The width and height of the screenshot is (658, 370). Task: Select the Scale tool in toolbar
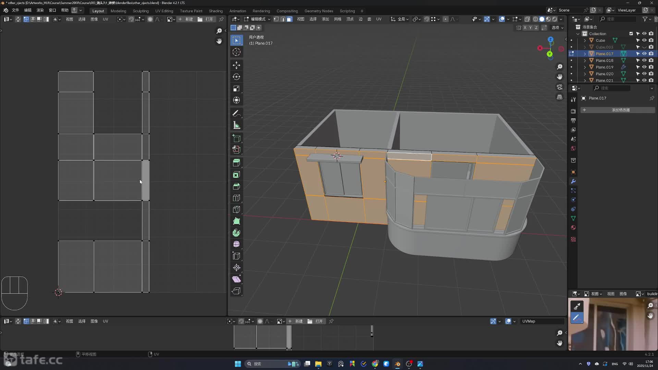point(236,88)
